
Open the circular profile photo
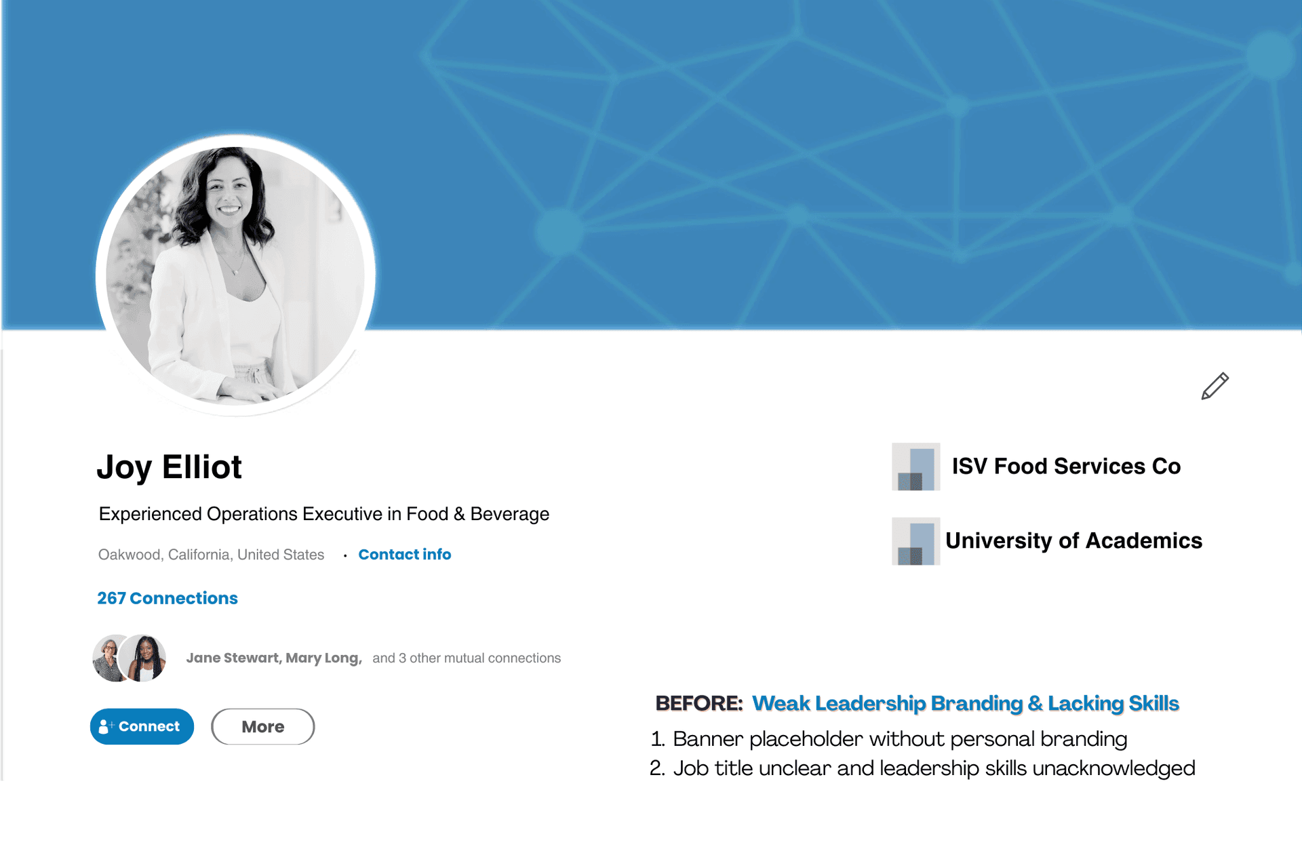click(x=235, y=275)
